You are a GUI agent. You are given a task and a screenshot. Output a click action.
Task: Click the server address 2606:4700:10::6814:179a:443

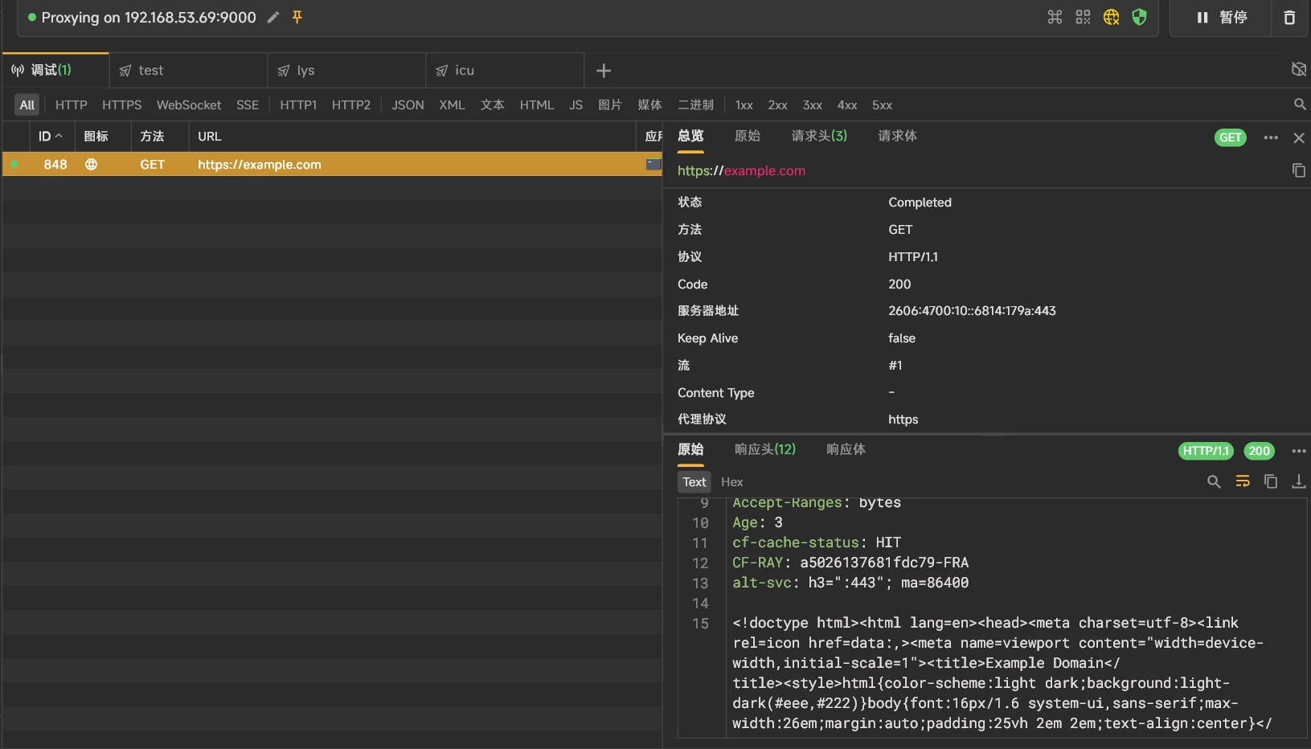[972, 311]
